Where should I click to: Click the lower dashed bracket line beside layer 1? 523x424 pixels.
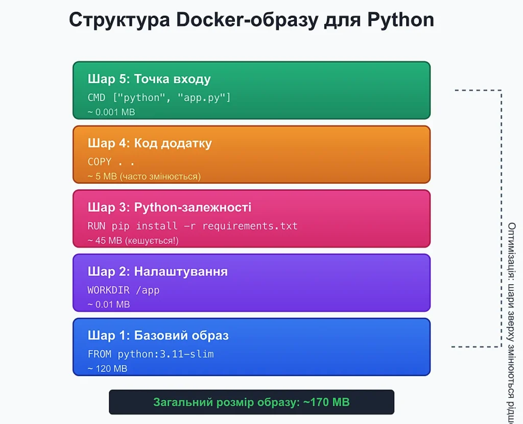pyautogui.click(x=476, y=346)
